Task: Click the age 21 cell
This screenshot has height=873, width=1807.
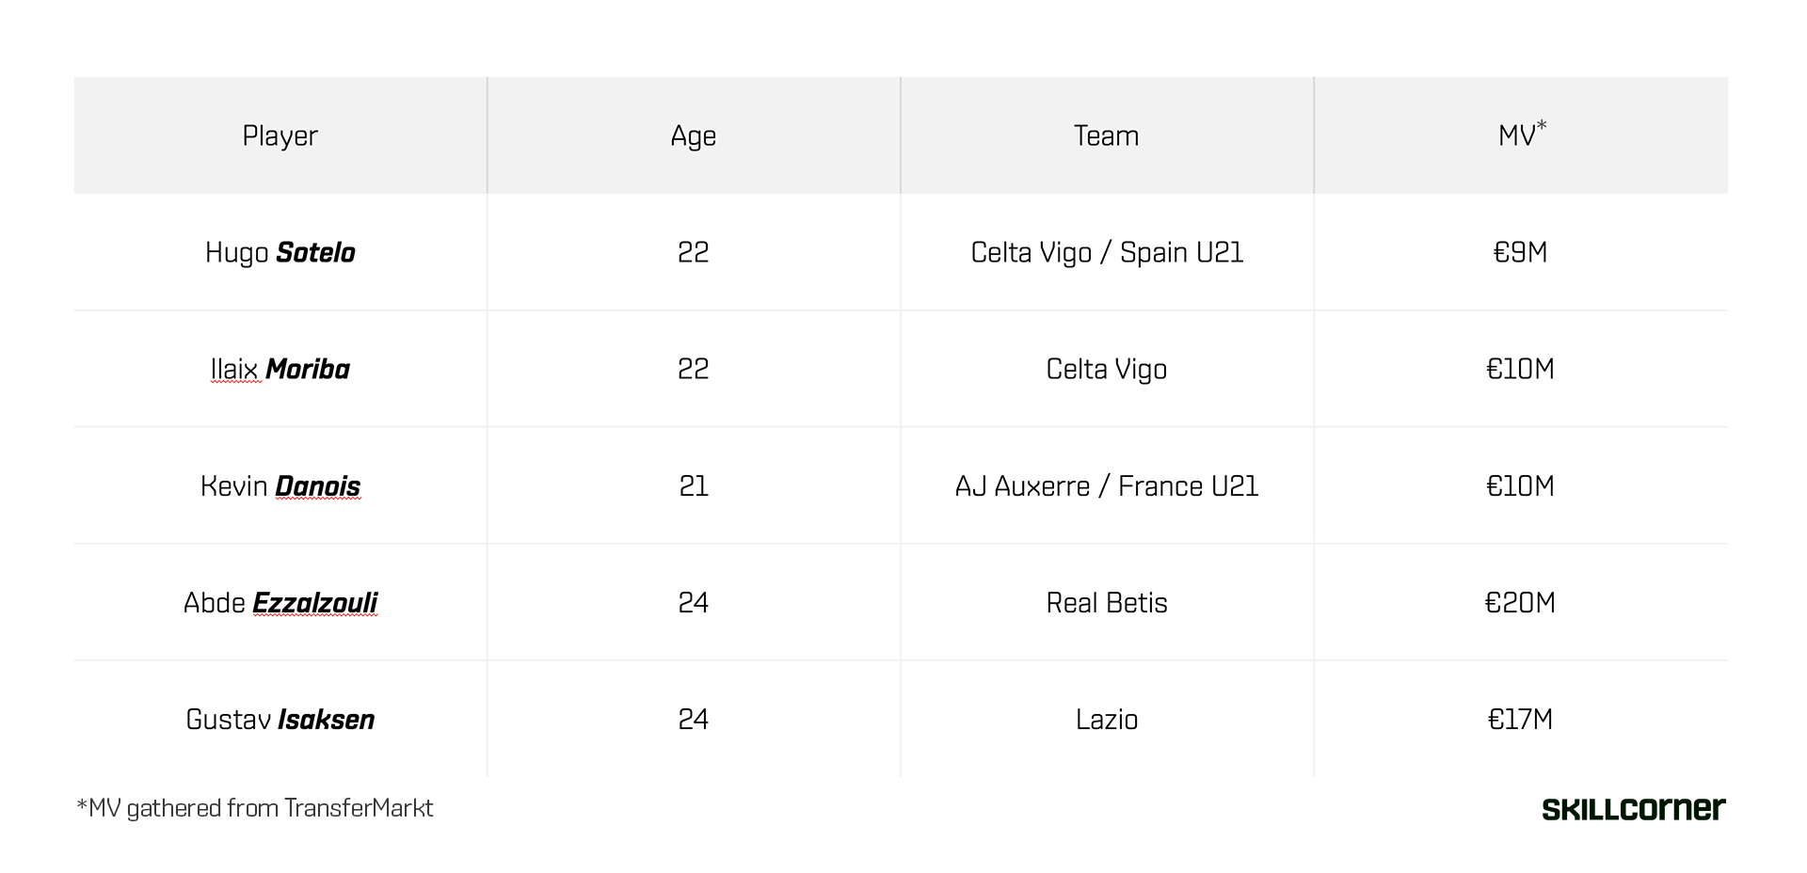Action: point(693,485)
